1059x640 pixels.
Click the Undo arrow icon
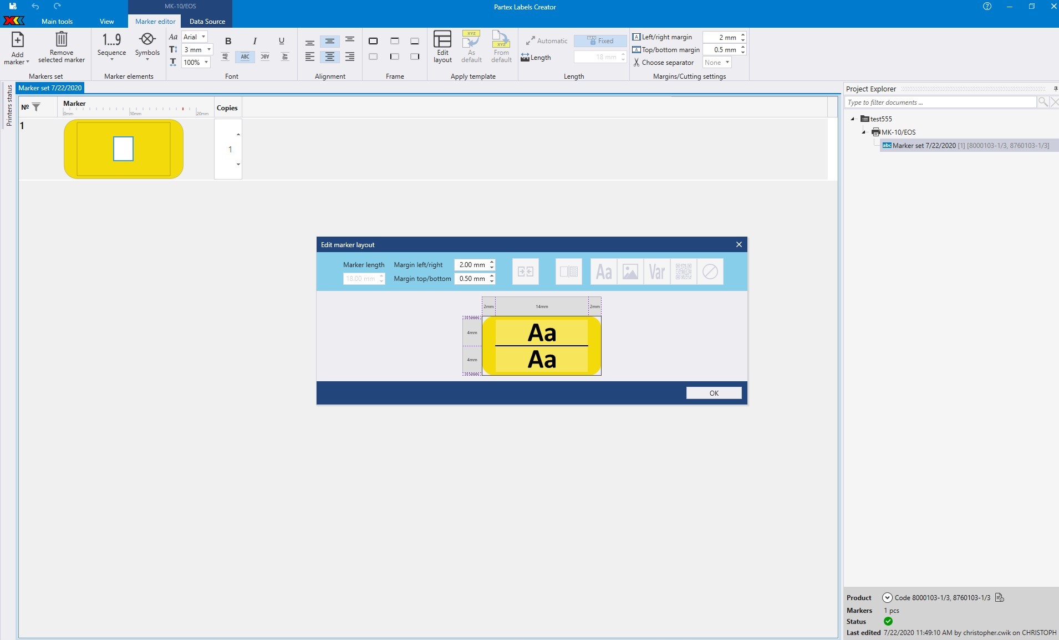coord(35,7)
